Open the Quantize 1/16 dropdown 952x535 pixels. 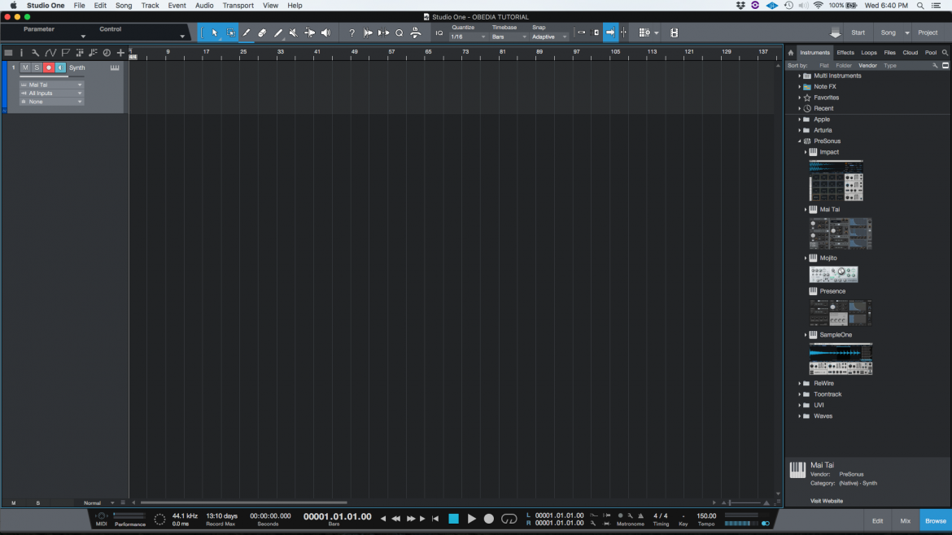tap(468, 37)
